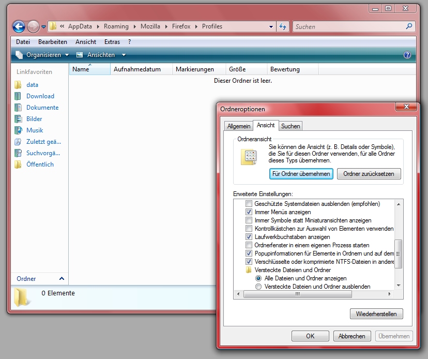Enable Kontrollkästchen zur Auswahl von Elementen
Screen dimensions: 428x359
[249, 229]
